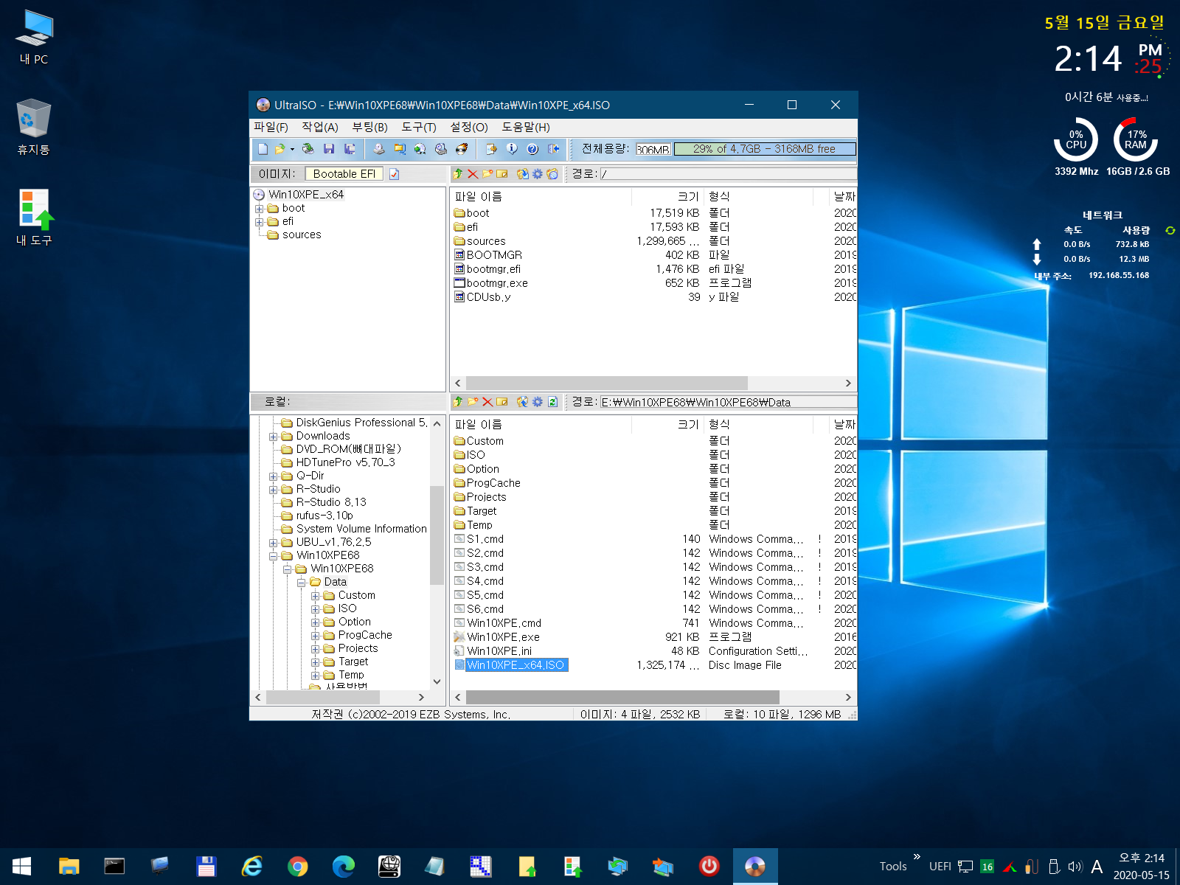Click the Up folder icon in local pane toolbar

458,402
